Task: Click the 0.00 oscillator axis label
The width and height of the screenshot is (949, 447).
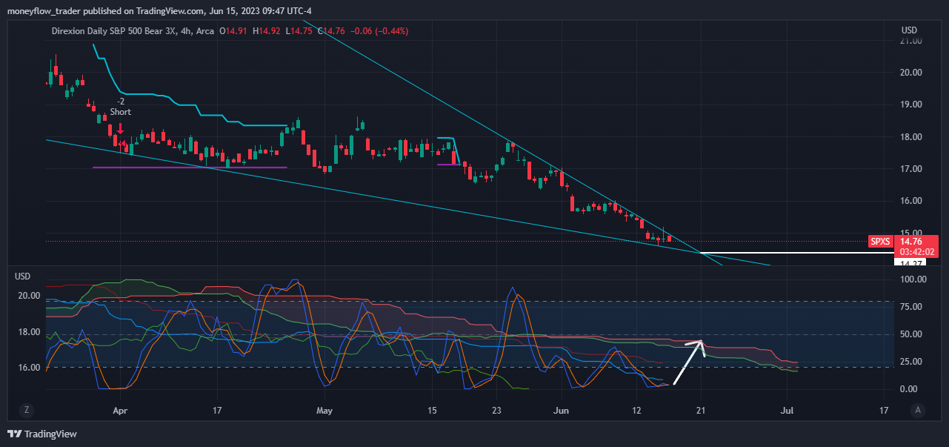Action: point(910,389)
